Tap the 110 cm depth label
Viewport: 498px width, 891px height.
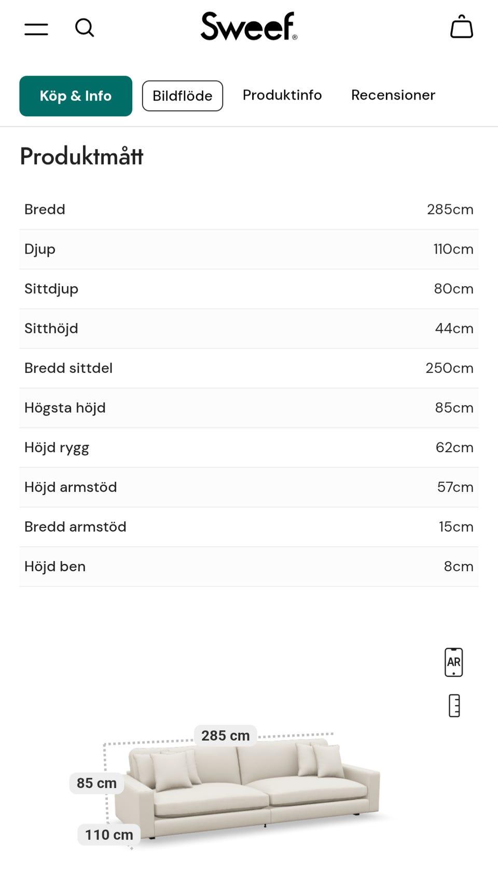point(109,835)
